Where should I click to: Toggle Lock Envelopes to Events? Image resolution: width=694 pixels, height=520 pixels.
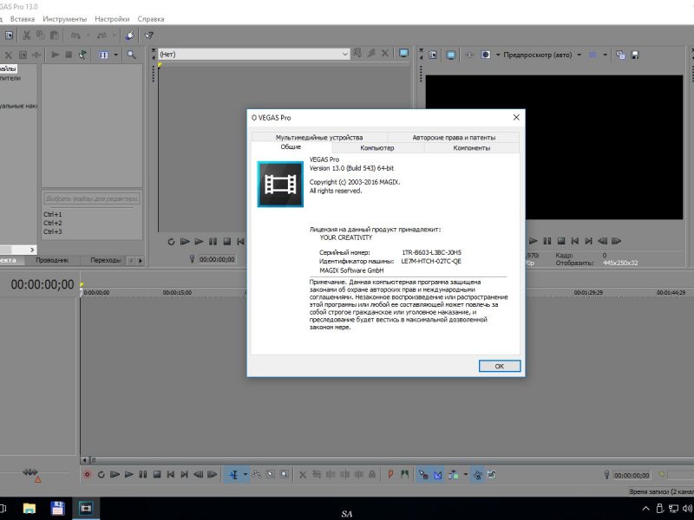tap(478, 474)
